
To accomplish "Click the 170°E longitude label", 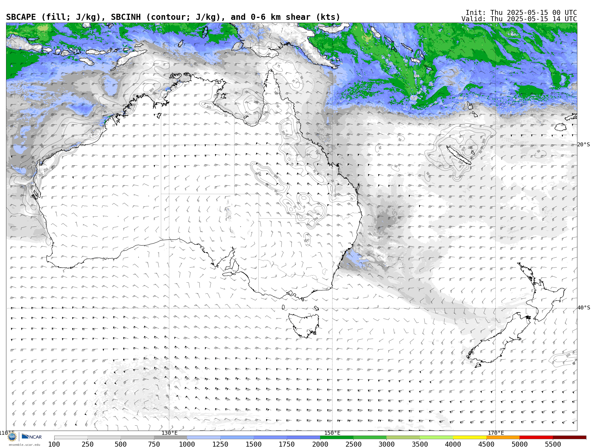I will pos(496,433).
